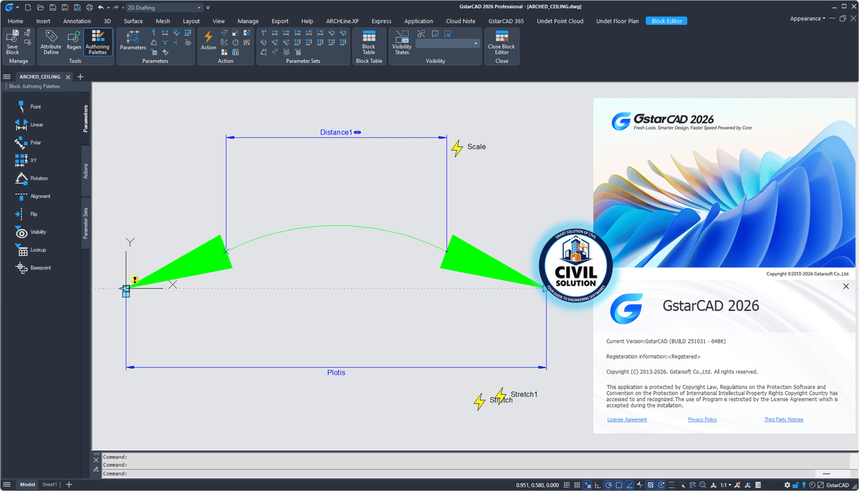Switch to Sheet1 layout tab
Image resolution: width=859 pixels, height=491 pixels.
(x=50, y=485)
